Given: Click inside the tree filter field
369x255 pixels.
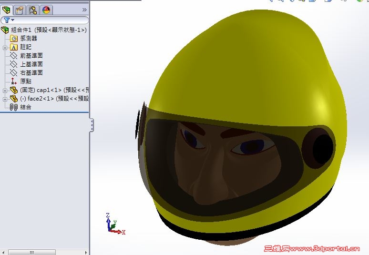Looking at the screenshot, I should point(45,20).
